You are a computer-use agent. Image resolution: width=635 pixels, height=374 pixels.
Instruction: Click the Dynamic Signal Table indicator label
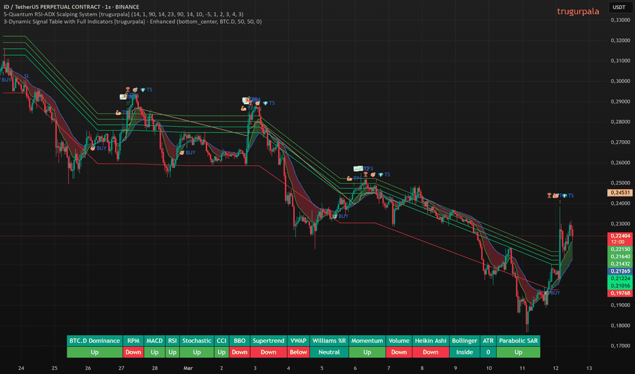pos(132,22)
